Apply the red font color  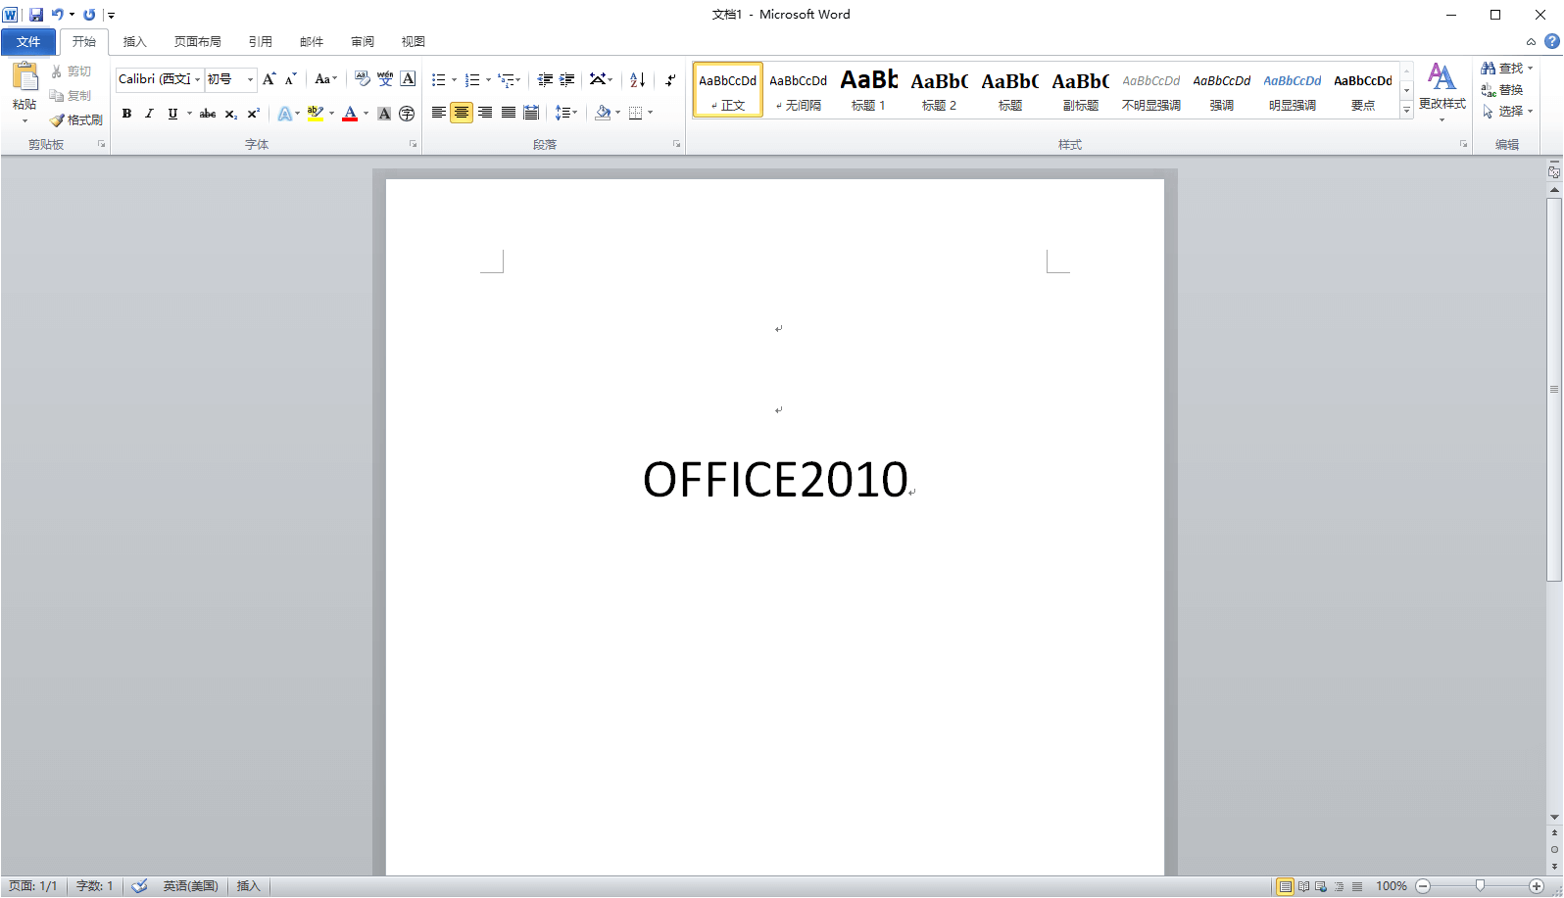point(350,114)
